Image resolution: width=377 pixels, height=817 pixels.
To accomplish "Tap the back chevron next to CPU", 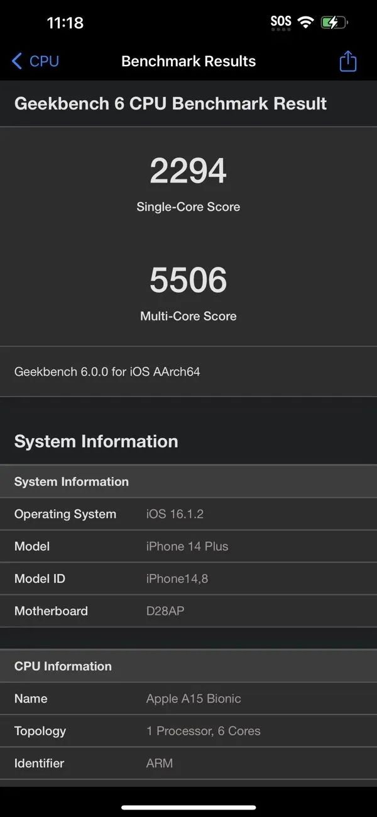I will coord(17,61).
